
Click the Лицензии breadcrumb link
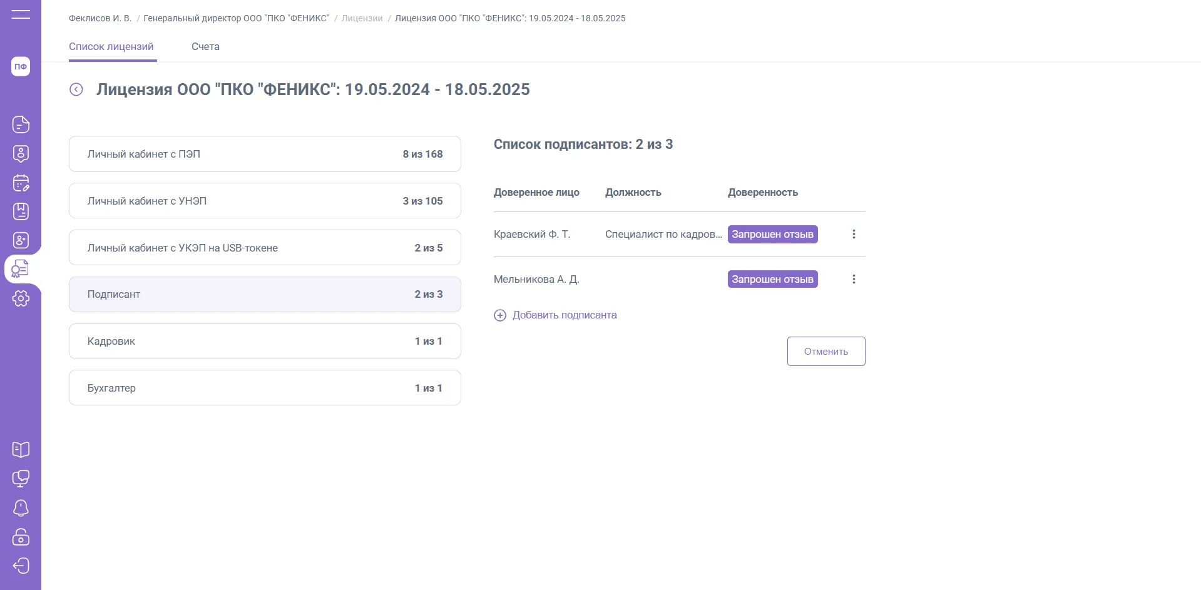(x=362, y=18)
